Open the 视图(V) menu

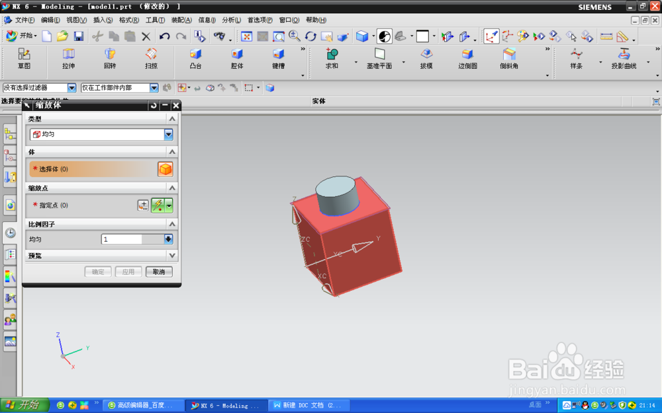point(76,20)
